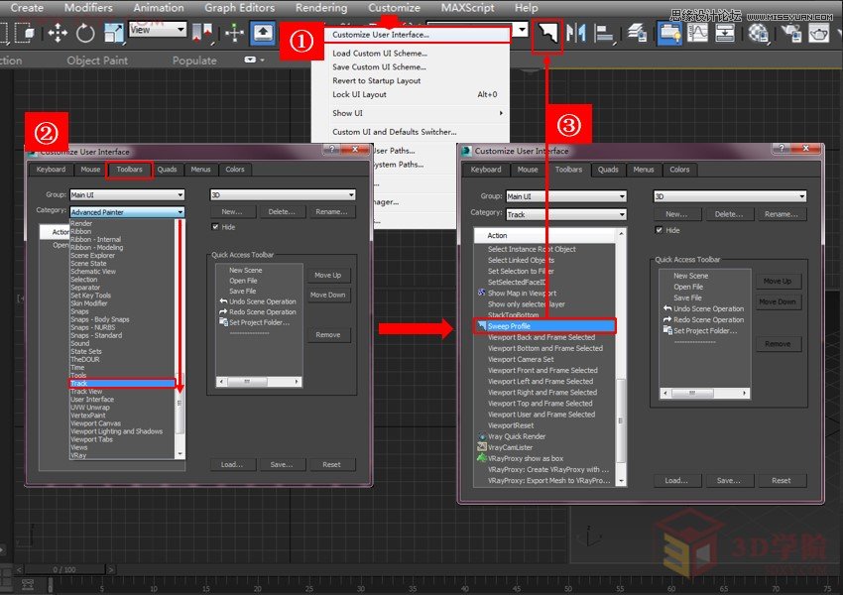
Task: Click VRayProxy show as box icon
Action: pos(482,458)
